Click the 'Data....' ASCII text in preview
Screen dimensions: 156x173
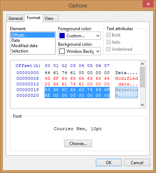(x=127, y=73)
